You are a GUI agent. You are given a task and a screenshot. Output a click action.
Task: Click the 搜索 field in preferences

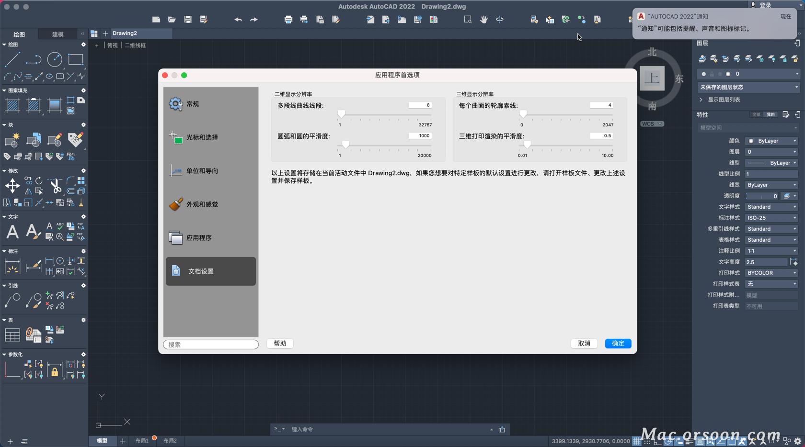[211, 345]
